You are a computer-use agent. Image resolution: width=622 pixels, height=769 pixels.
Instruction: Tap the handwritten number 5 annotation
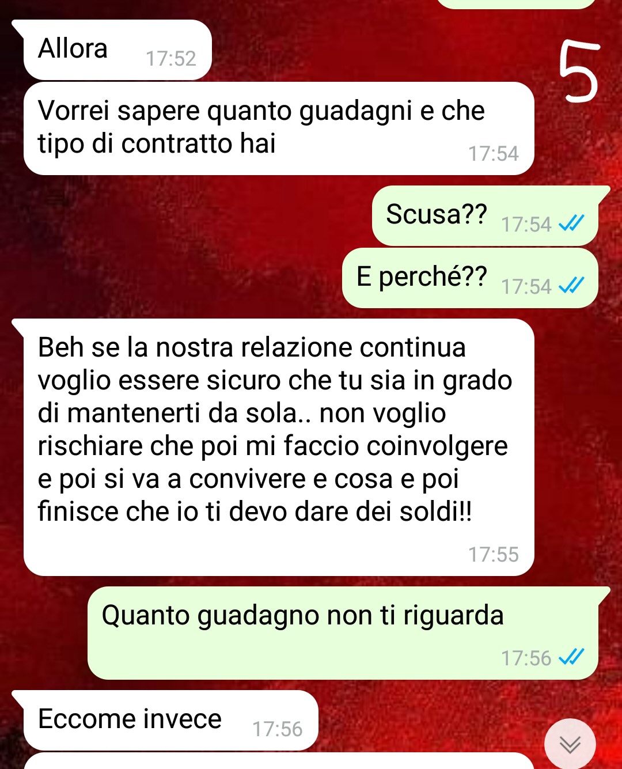[579, 72]
